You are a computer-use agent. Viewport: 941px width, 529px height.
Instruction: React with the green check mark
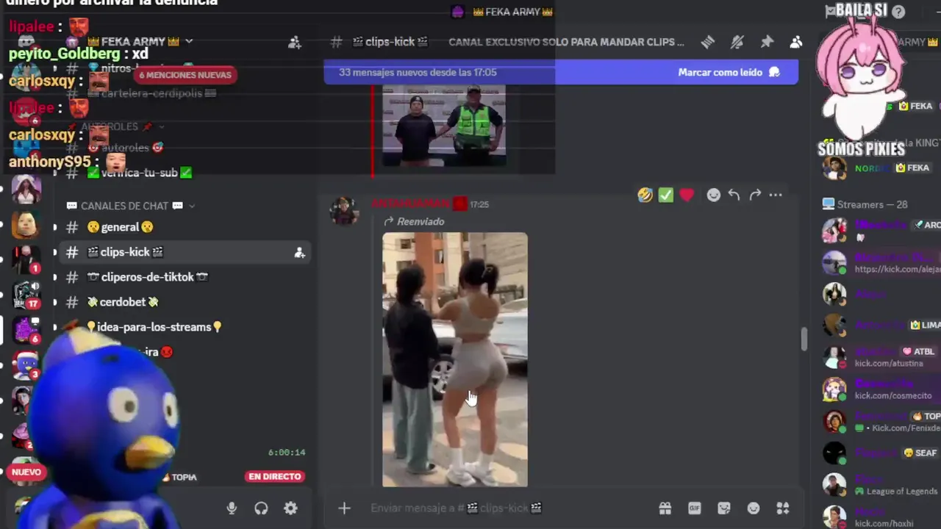coord(665,195)
